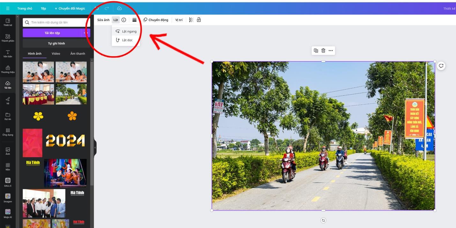Select the Văn bản text tool

[x=8, y=53]
